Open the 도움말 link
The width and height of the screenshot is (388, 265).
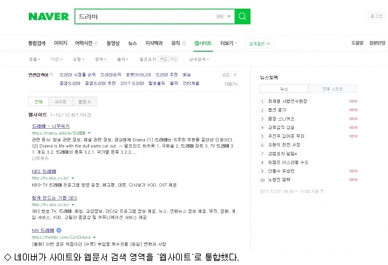pos(357,43)
